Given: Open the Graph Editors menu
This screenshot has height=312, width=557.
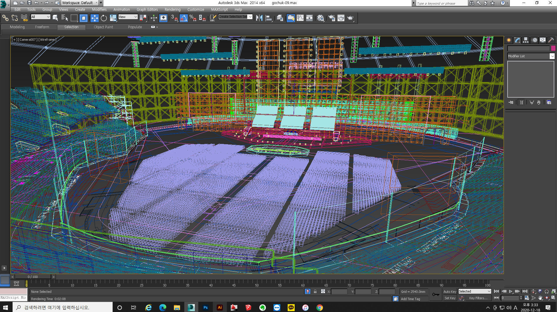Looking at the screenshot, I should (x=147, y=10).
